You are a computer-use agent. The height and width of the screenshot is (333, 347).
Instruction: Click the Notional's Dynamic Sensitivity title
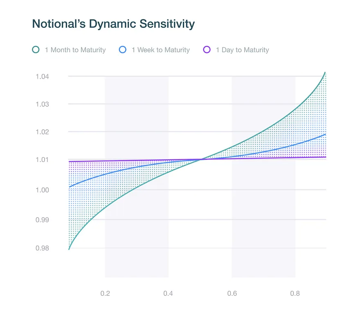click(113, 24)
